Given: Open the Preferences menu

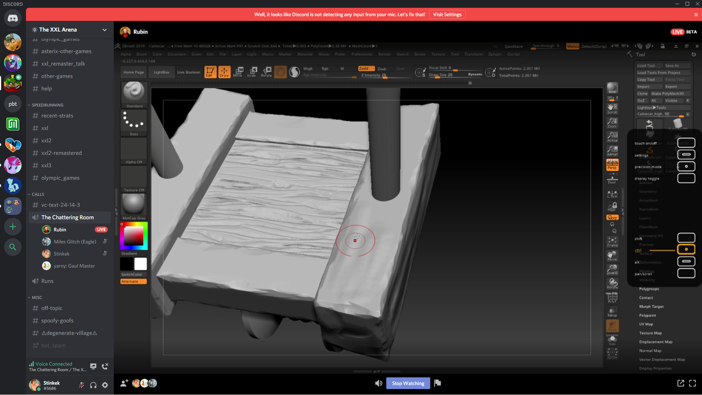Looking at the screenshot, I should tap(362, 54).
